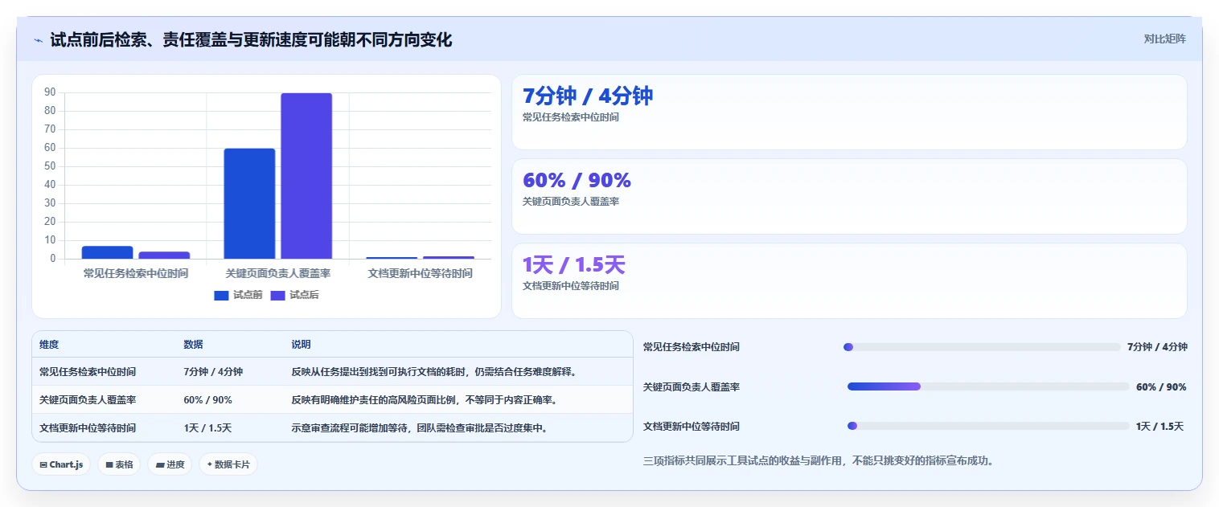The height and width of the screenshot is (507, 1219).
Task: Select the 常见任务检索中位时间 table row name
Action: (88, 372)
